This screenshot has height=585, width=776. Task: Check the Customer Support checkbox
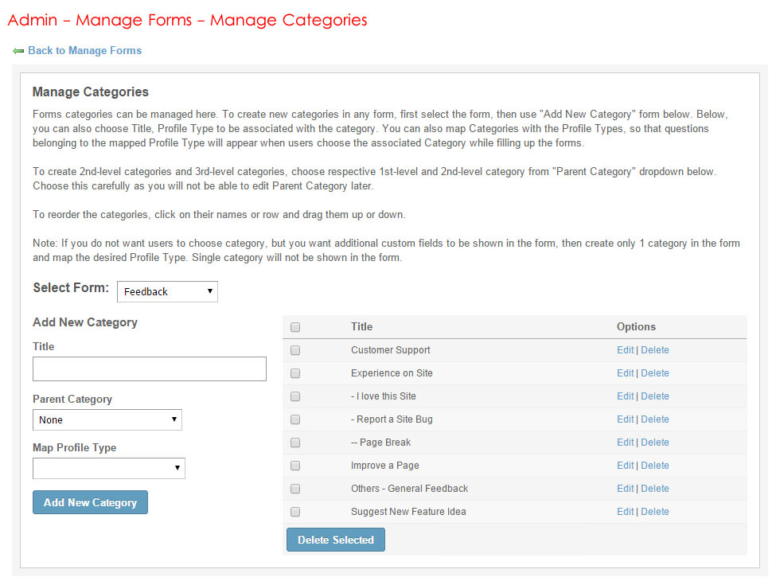(295, 350)
